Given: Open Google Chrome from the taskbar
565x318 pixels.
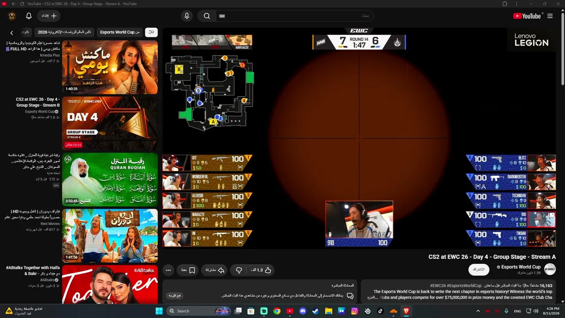Looking at the screenshot, I should 277,311.
